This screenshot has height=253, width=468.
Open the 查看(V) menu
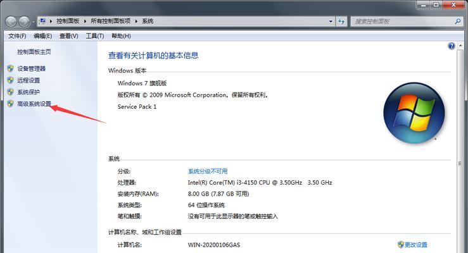[68, 36]
